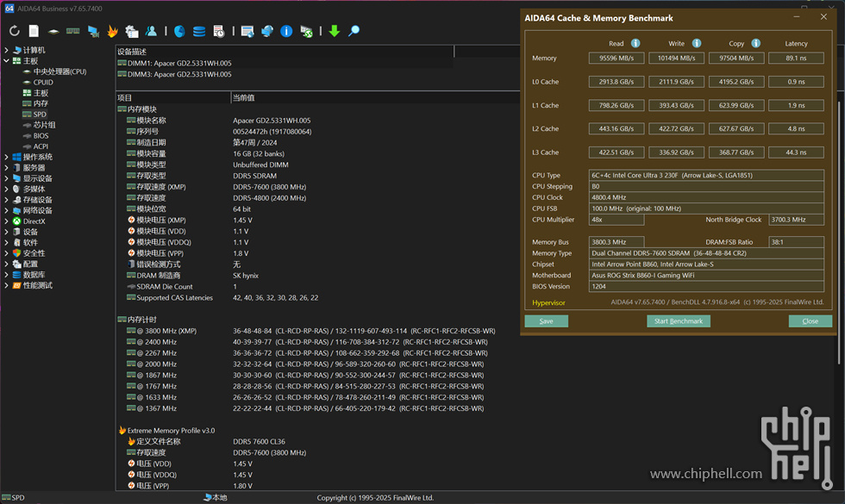Collapse the top-level 主板 tree node
845x504 pixels.
(7, 61)
